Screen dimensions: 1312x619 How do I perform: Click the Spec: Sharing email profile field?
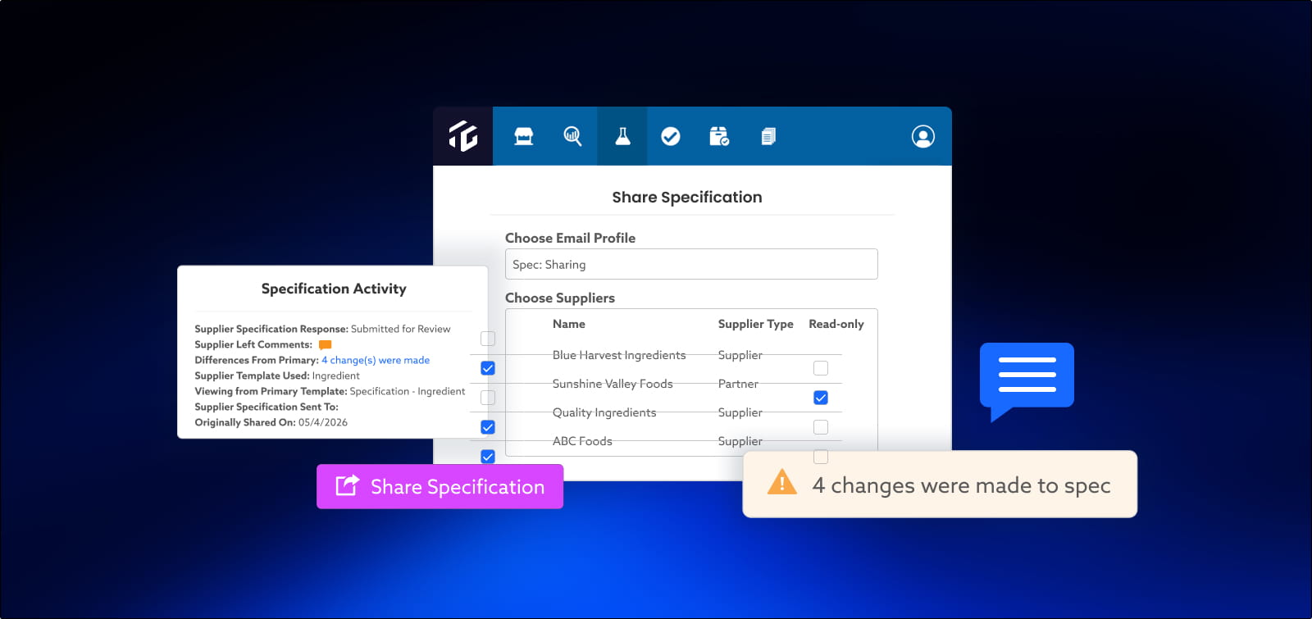click(691, 264)
